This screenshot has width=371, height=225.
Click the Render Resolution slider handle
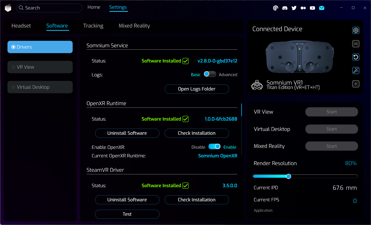click(289, 176)
